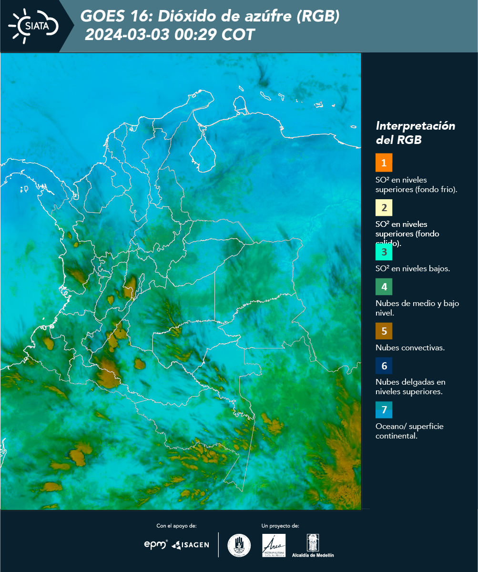Click the ISAGEN logo in the footer
Screen dimensions: 478x572
[190, 545]
